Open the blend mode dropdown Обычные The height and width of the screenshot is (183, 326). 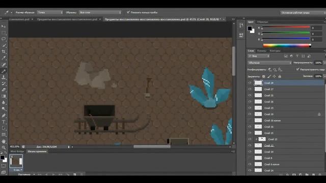click(x=269, y=63)
